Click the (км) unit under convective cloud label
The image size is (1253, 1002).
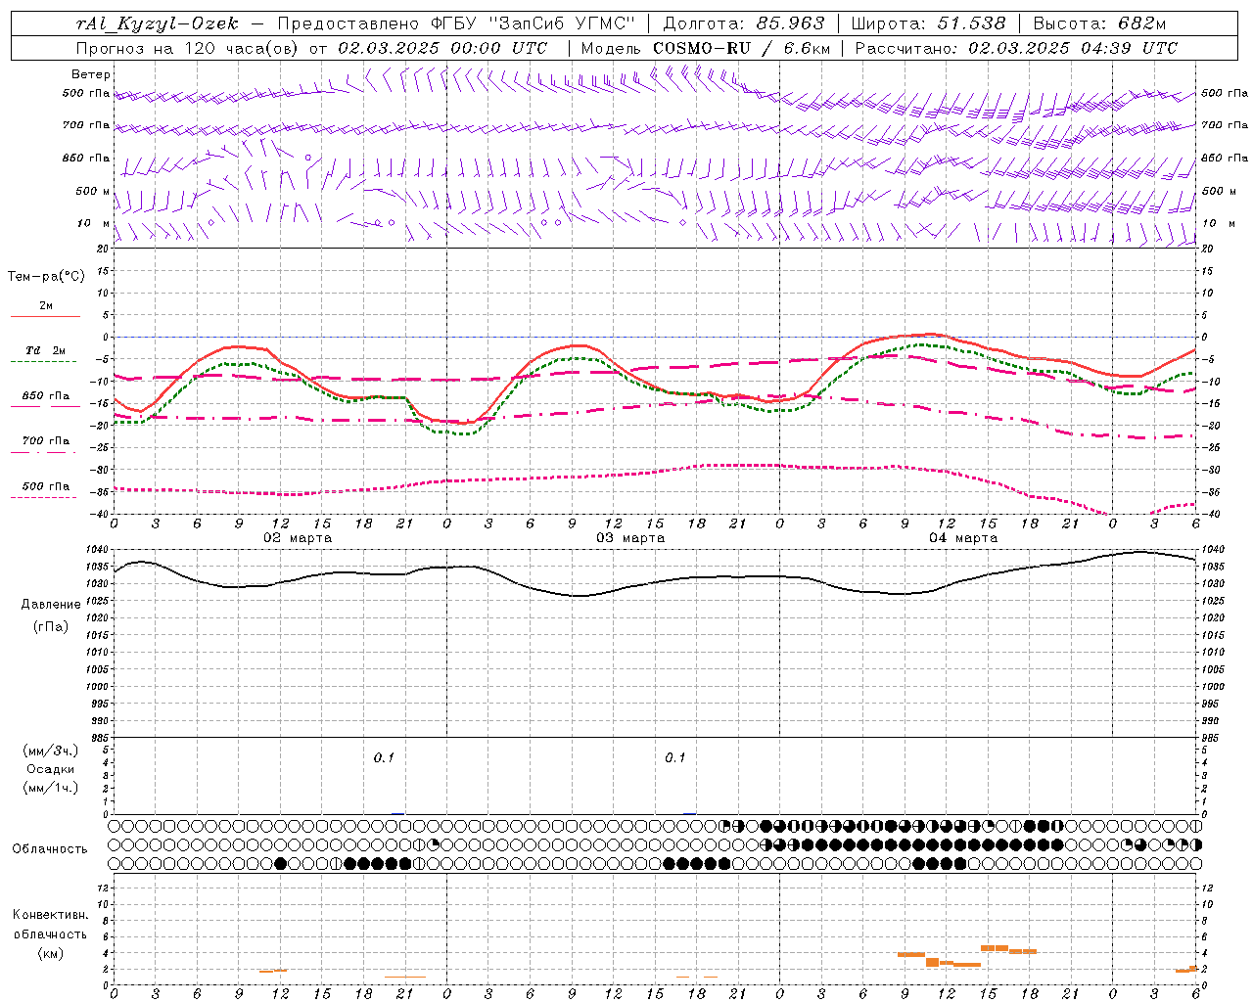tap(51, 953)
